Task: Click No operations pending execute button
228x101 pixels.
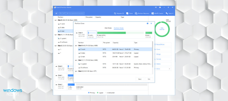Action: tap(75, 13)
